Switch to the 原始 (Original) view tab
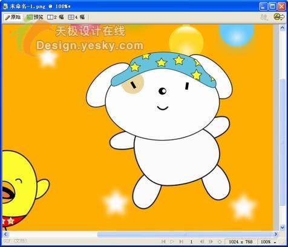This screenshot has width=288, height=247. (13, 18)
